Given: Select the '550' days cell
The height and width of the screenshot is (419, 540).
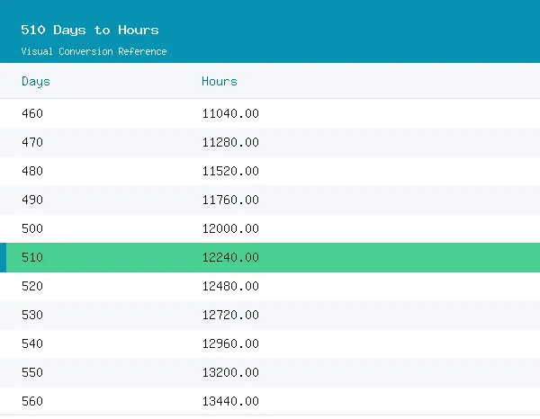Looking at the screenshot, I should pyautogui.click(x=32, y=372).
